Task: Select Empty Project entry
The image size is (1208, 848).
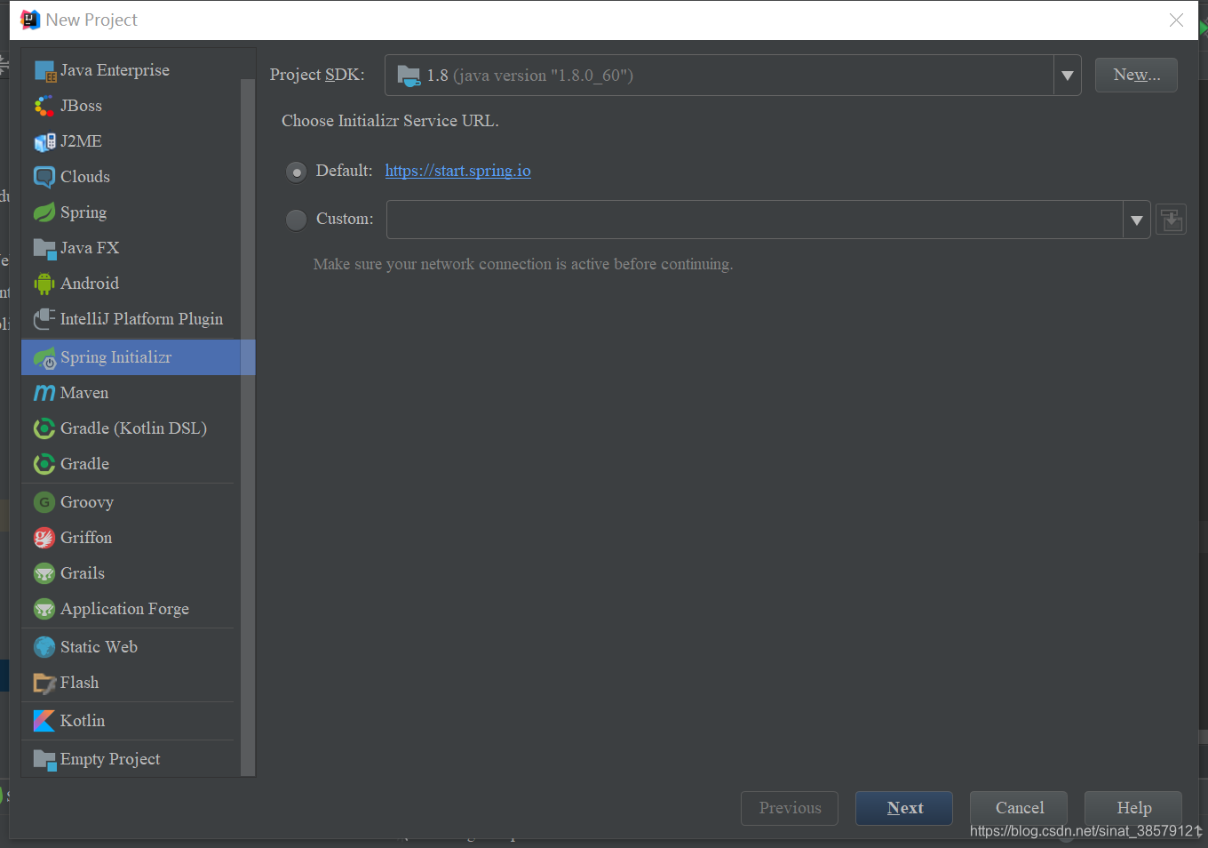Action: click(x=130, y=759)
